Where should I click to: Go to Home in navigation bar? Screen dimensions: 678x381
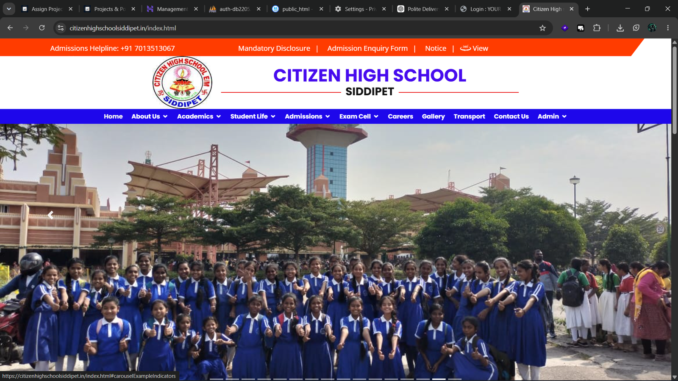[113, 116]
